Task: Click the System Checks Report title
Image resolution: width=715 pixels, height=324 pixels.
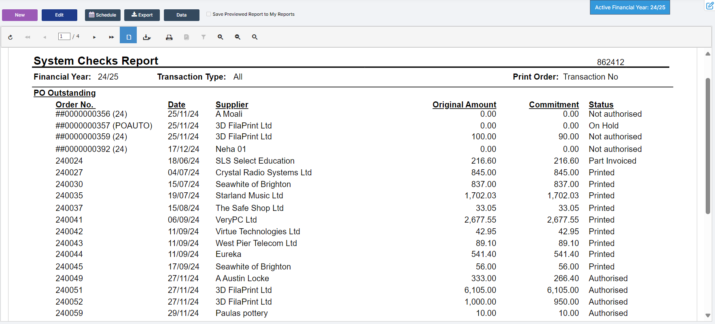Action: pos(96,61)
